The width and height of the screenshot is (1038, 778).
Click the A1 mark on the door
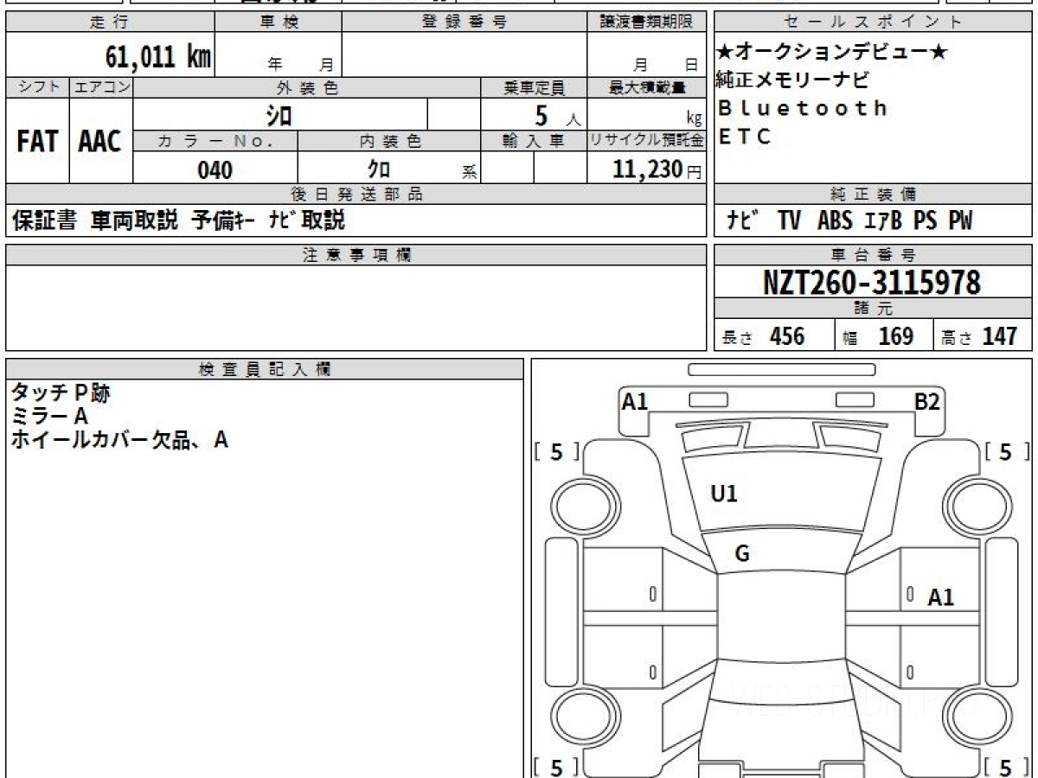click(941, 597)
